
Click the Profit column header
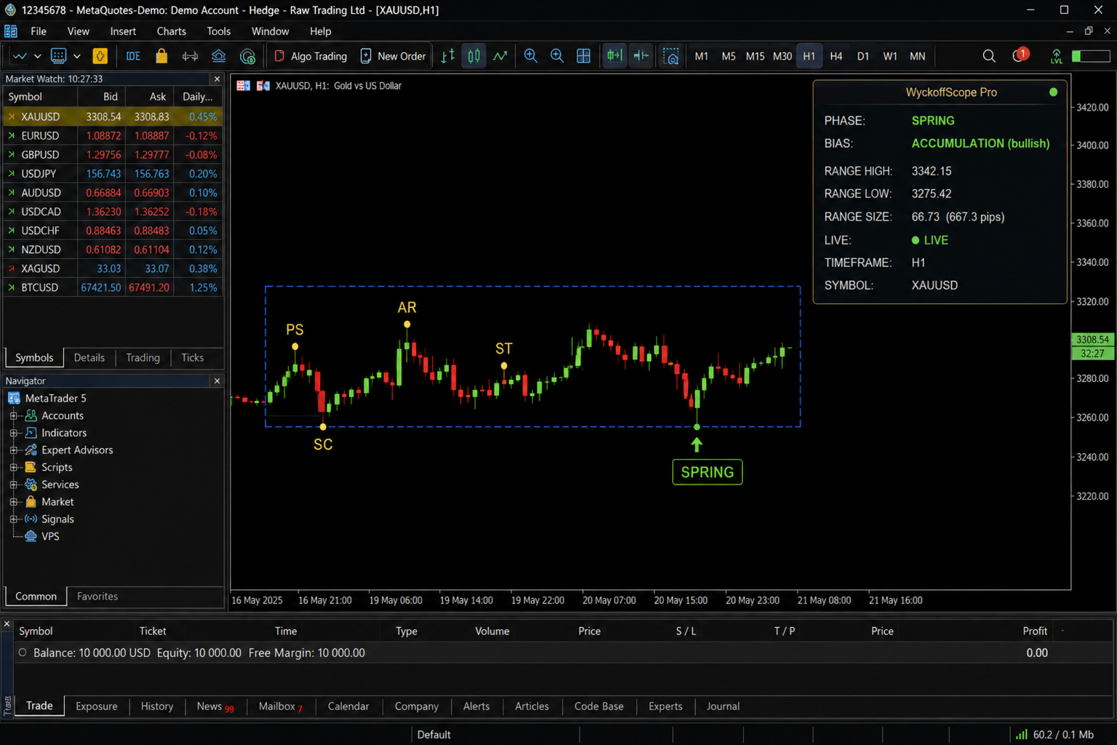click(1035, 631)
